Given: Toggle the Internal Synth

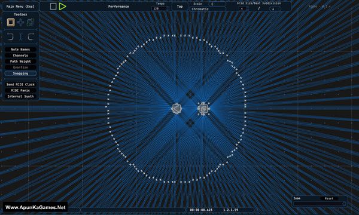Looking at the screenshot, I should point(20,96).
